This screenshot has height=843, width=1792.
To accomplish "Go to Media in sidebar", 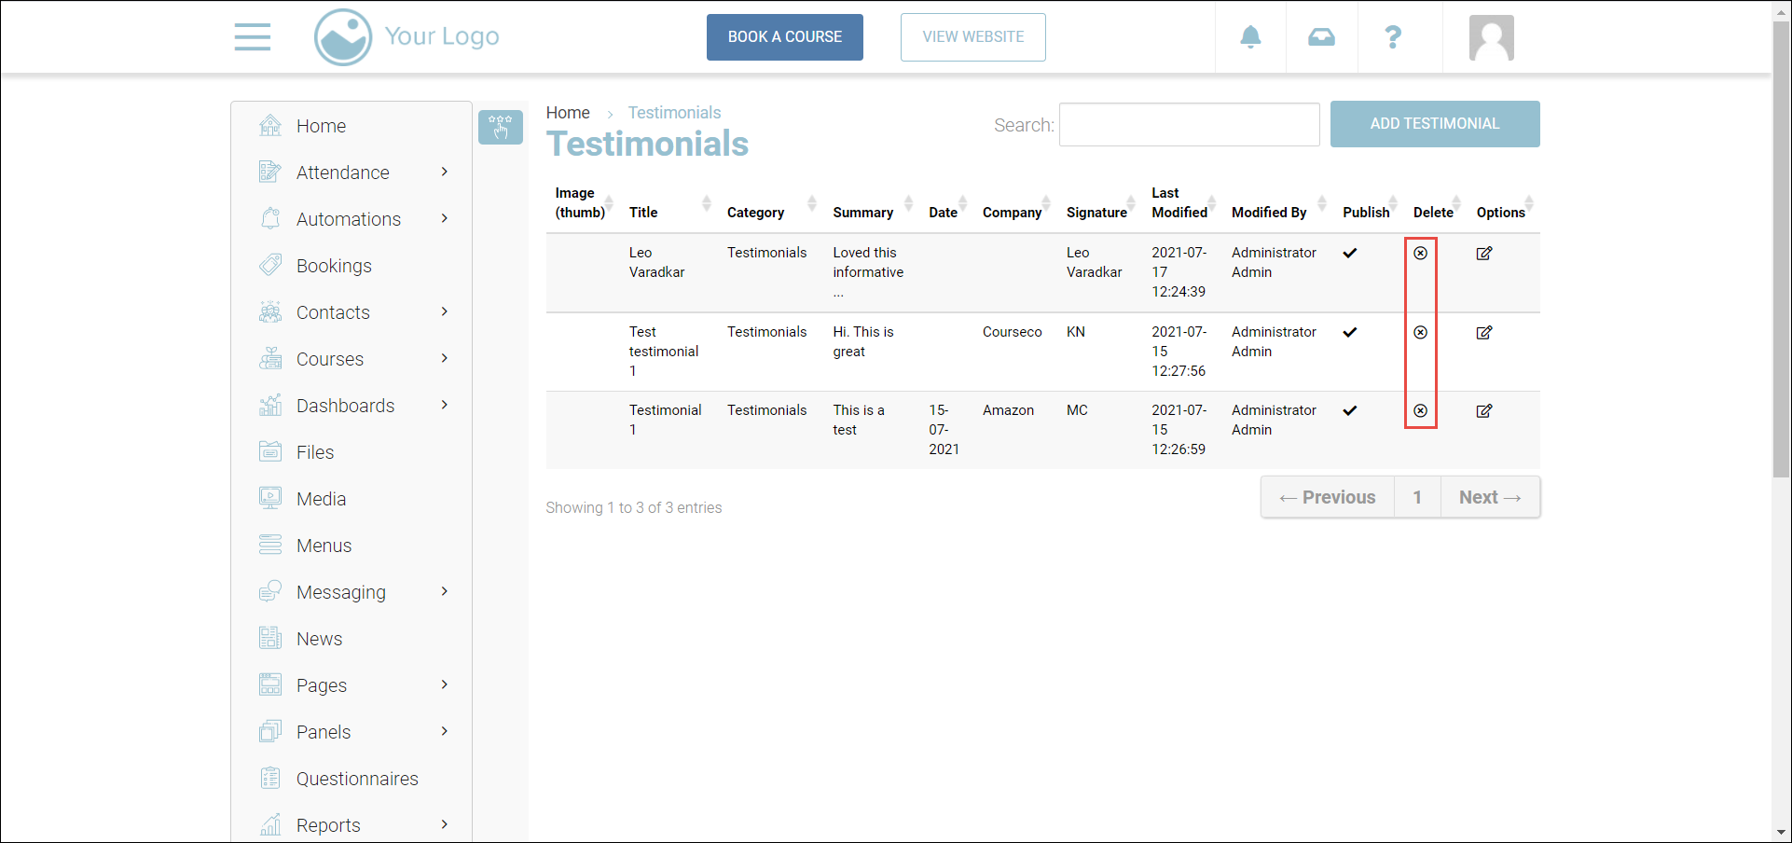I will [x=321, y=499].
